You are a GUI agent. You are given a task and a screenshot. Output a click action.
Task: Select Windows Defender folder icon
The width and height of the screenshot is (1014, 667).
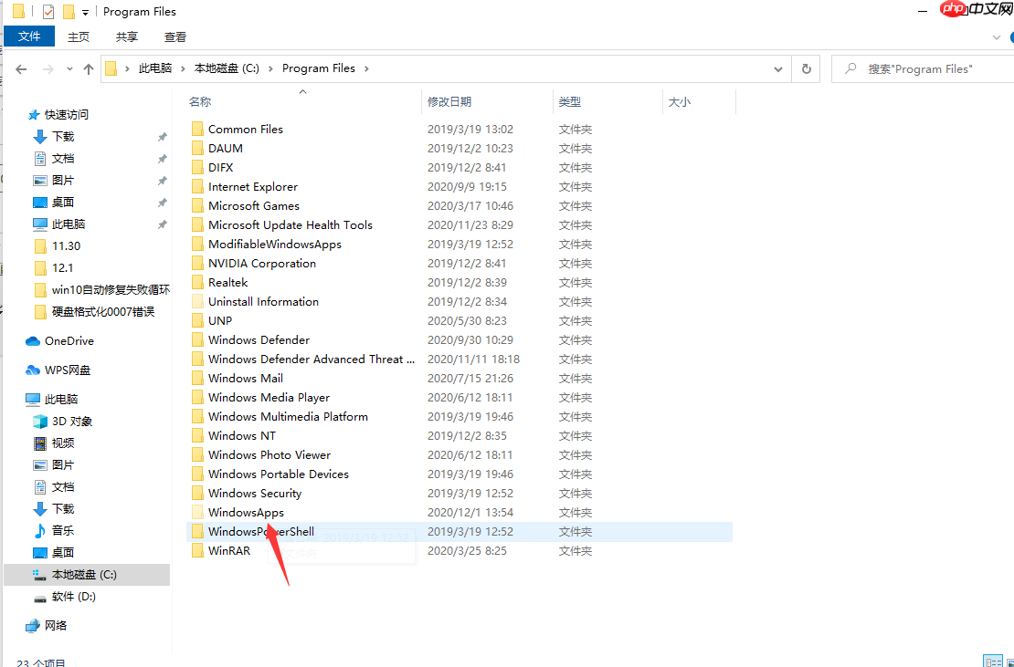pos(198,340)
